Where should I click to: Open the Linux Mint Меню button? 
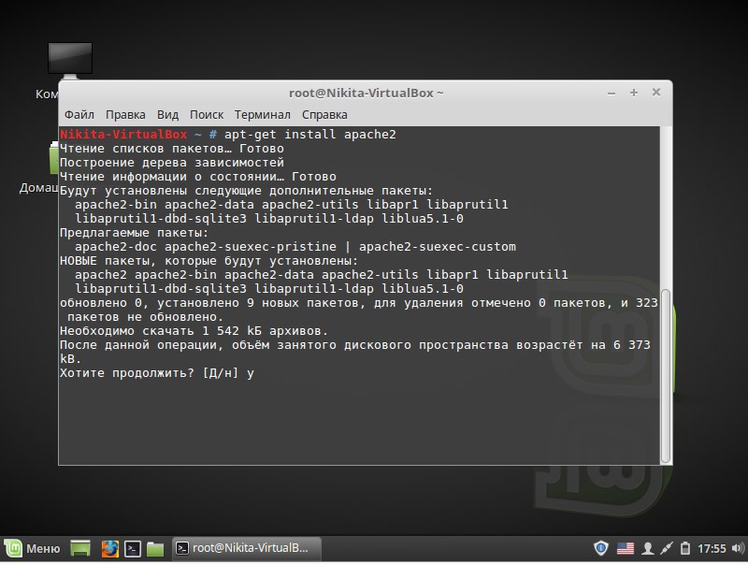[33, 548]
